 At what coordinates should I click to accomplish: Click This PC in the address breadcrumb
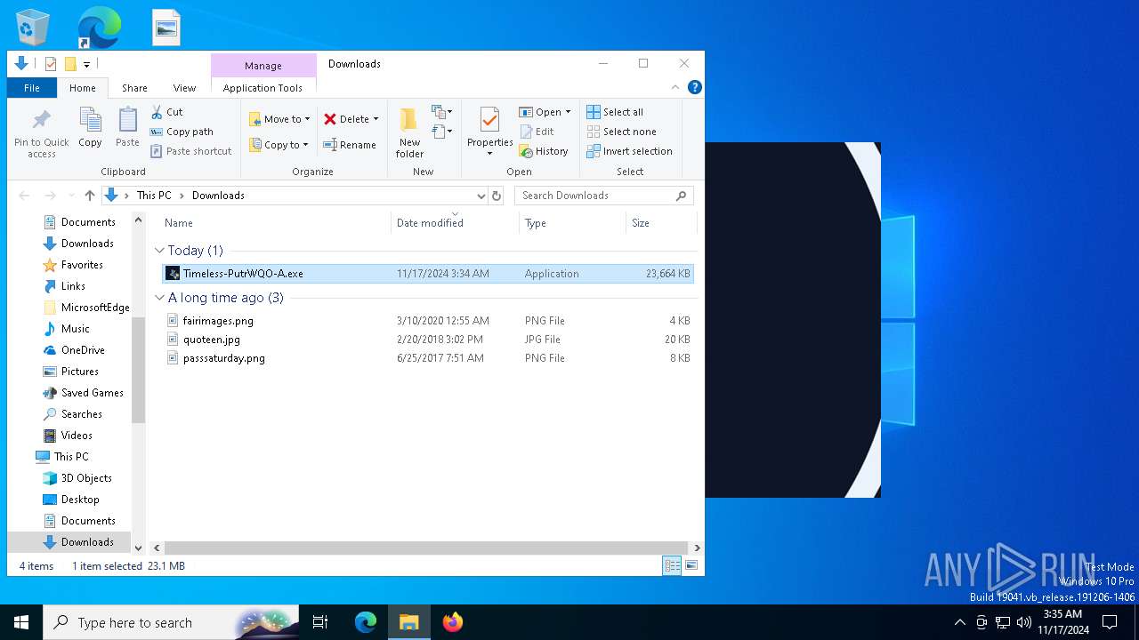tap(154, 196)
